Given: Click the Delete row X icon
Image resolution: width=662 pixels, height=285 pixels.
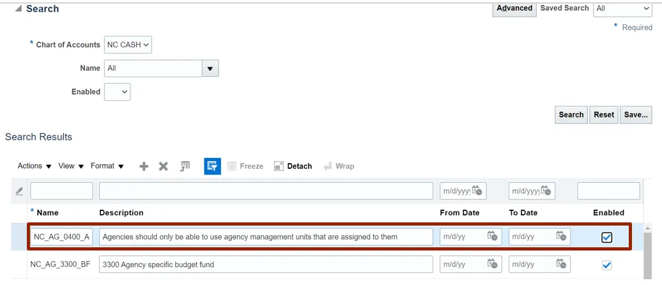Looking at the screenshot, I should click(x=163, y=166).
